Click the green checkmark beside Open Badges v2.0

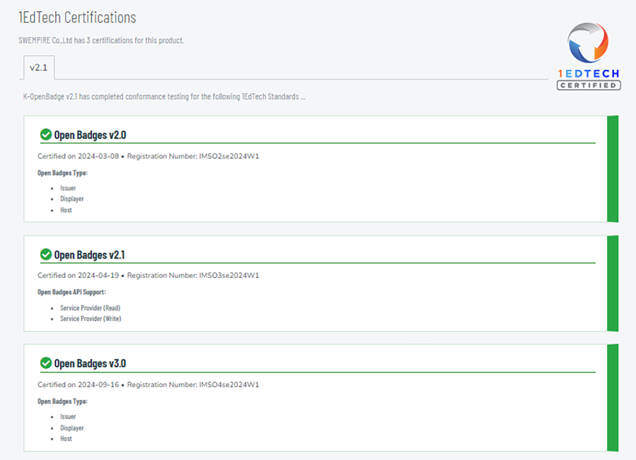pyautogui.click(x=46, y=135)
